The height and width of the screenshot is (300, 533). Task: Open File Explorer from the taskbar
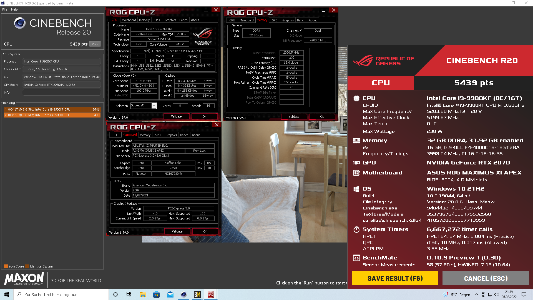coord(143,294)
